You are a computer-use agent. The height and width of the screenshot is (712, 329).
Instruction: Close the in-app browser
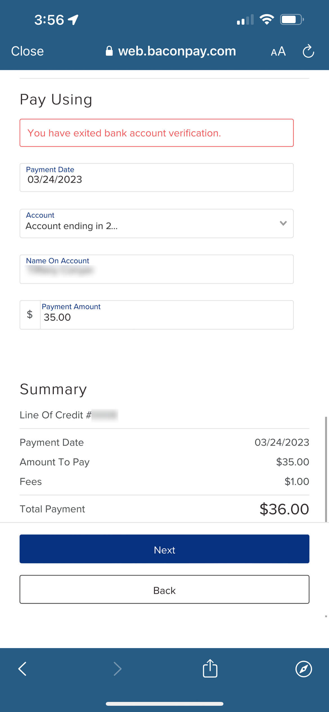click(27, 51)
